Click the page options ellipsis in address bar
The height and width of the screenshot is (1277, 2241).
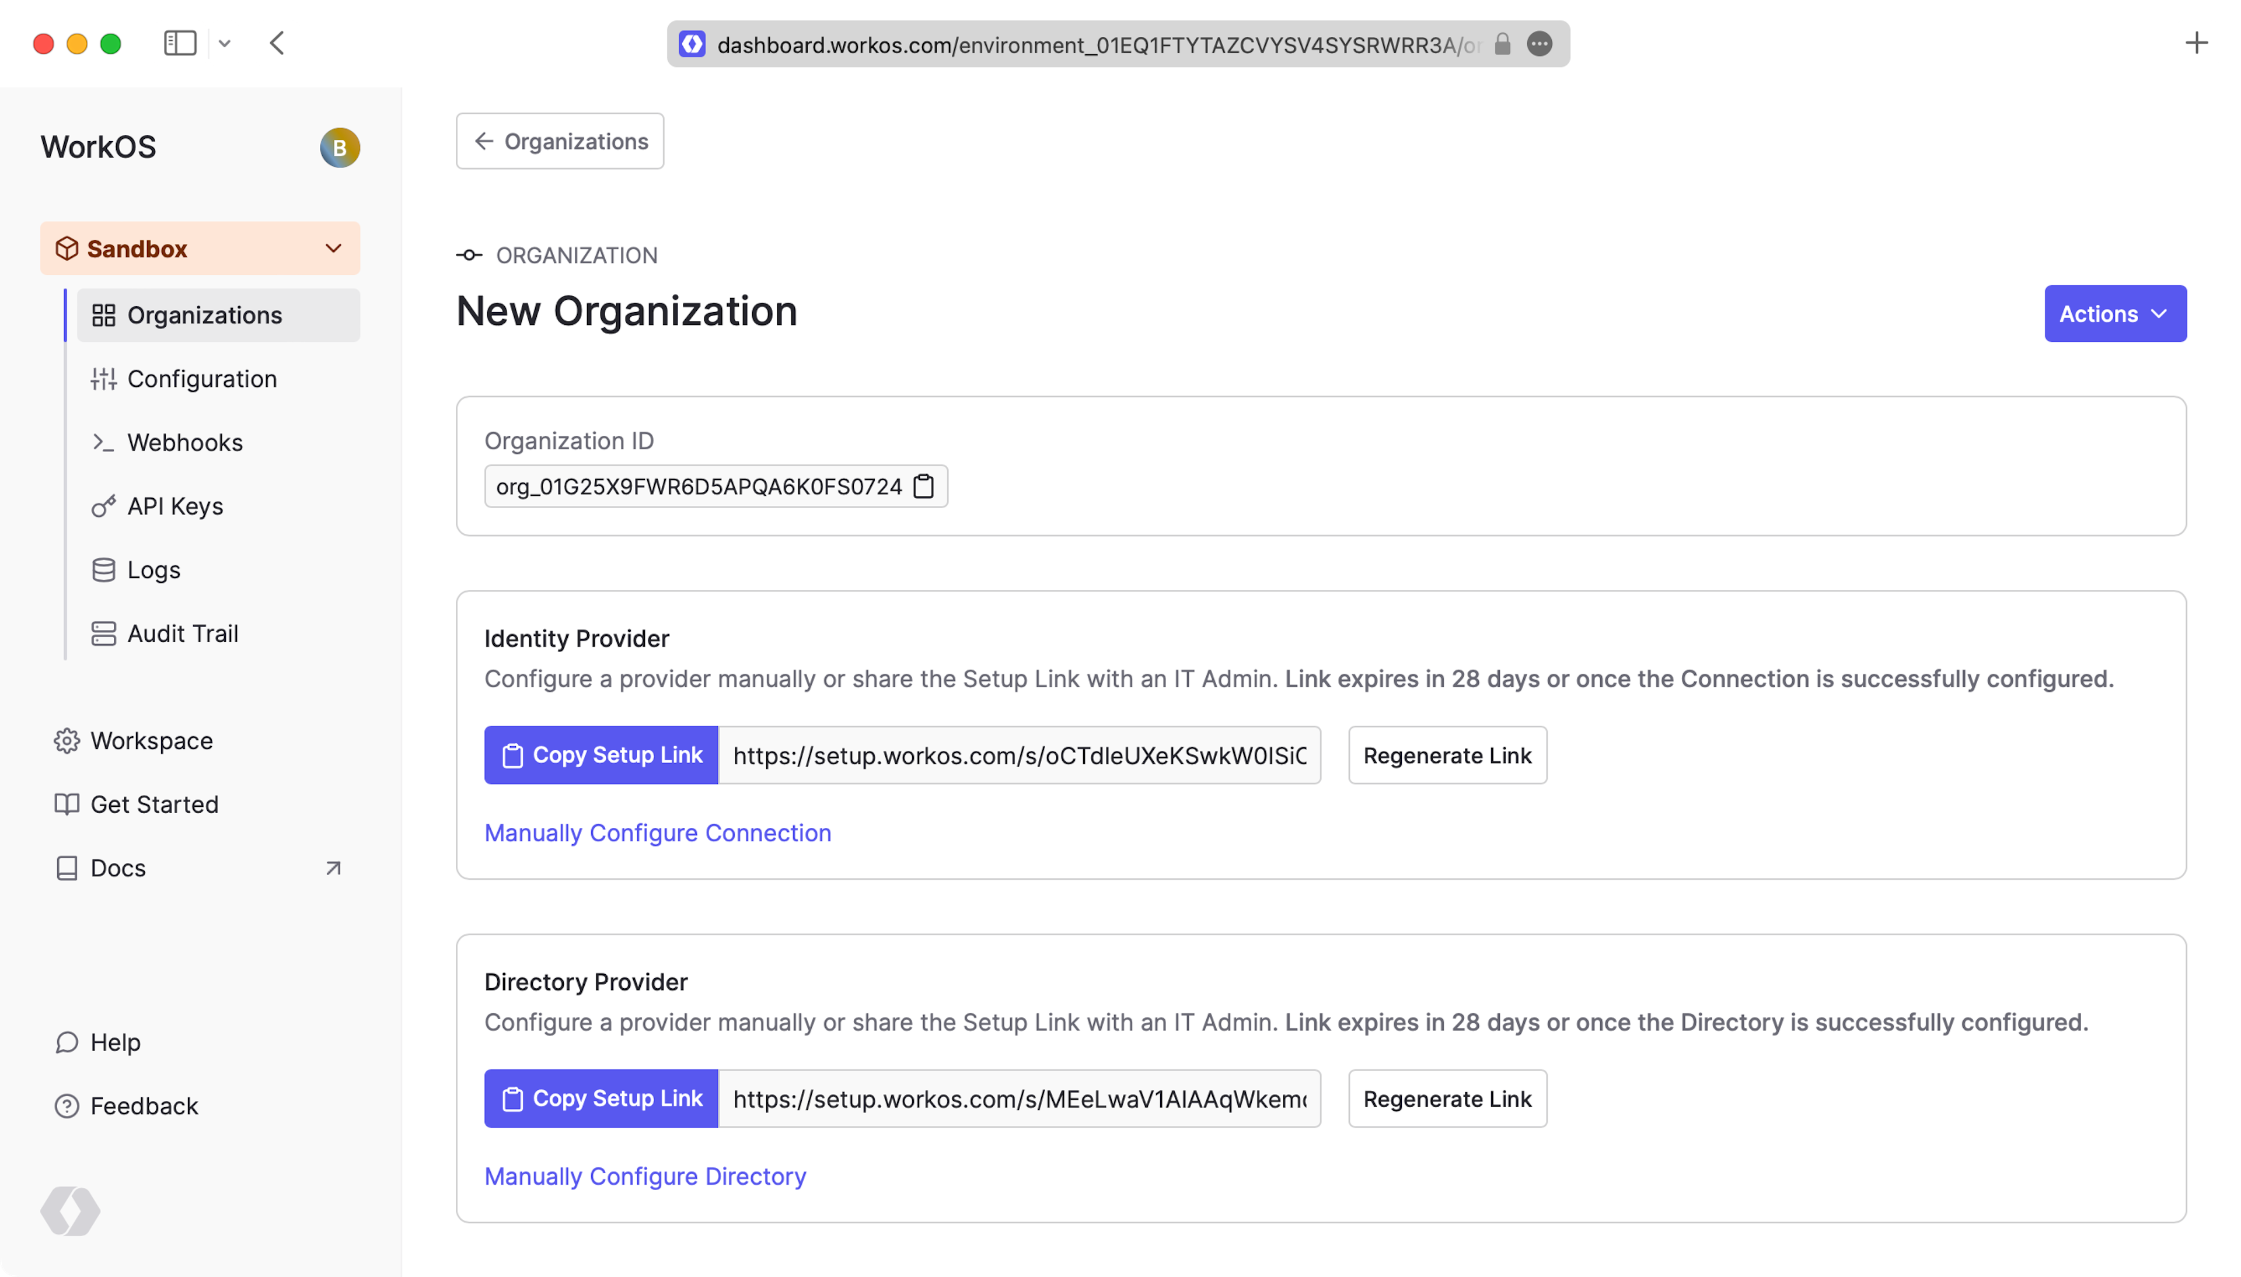coord(1540,44)
